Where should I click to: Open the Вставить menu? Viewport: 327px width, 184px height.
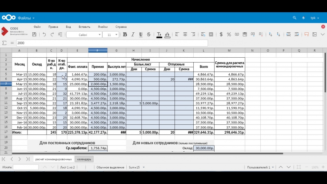(85, 27)
